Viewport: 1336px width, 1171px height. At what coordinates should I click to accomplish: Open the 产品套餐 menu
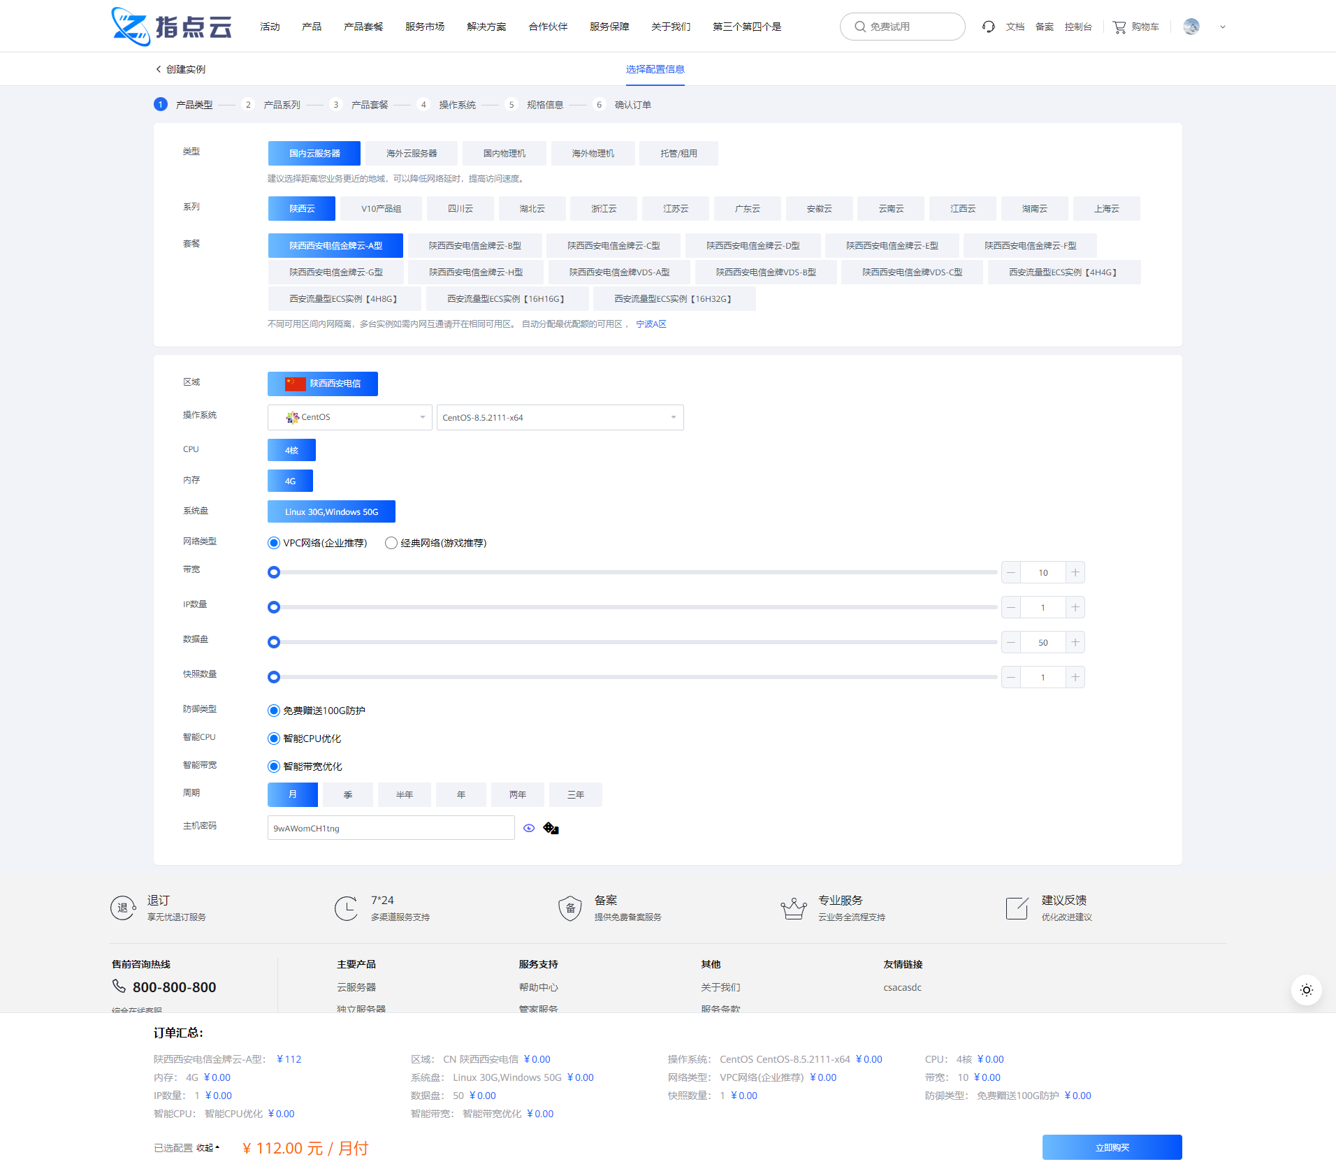[x=363, y=27]
